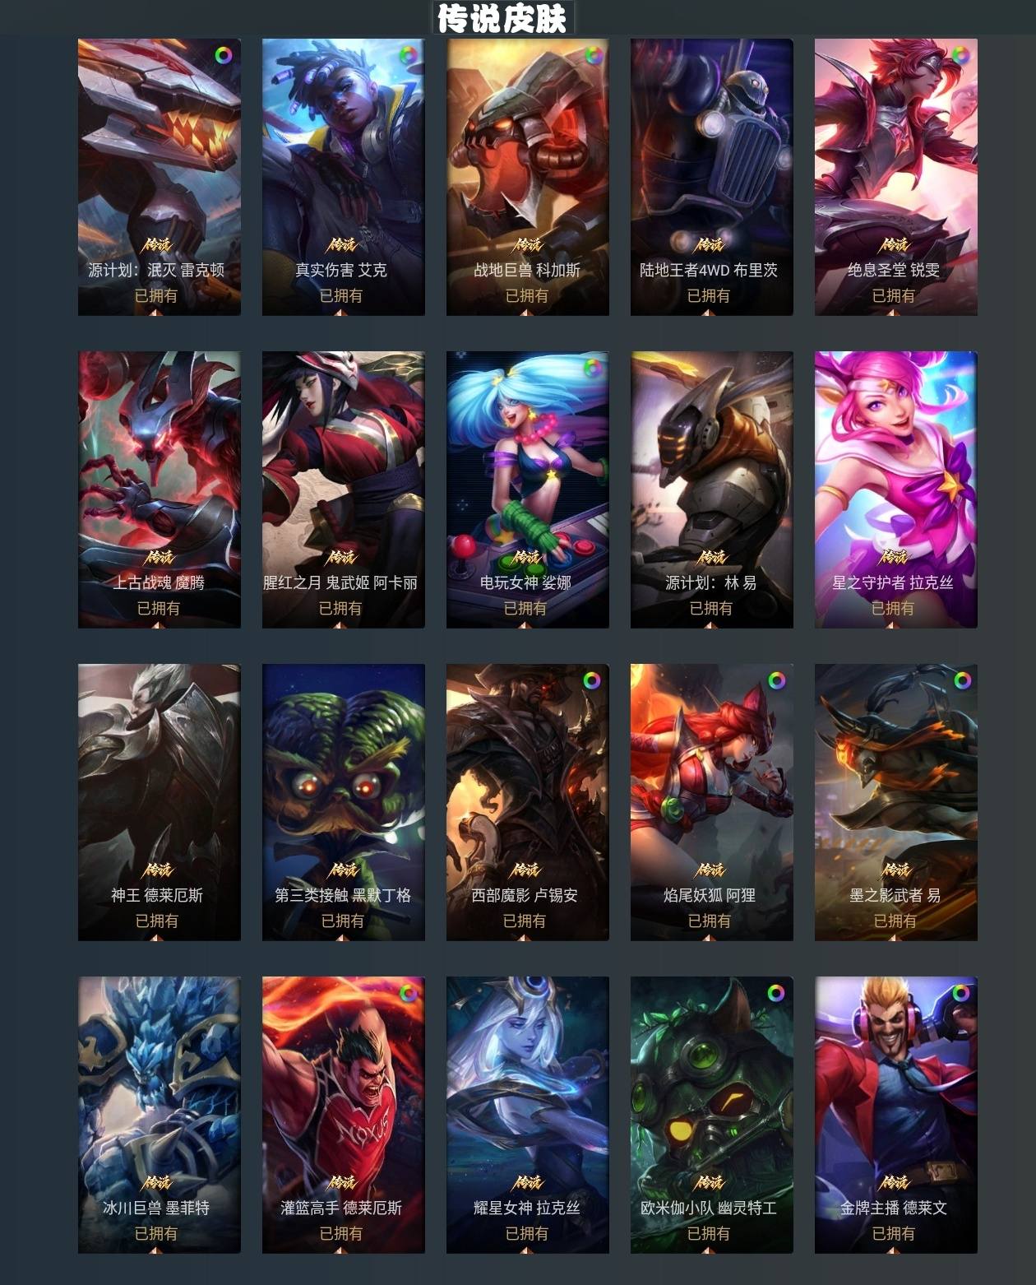Click chroma icon on 焰尾妖狐 阿狸 skin
This screenshot has width=1036, height=1285.
776,680
